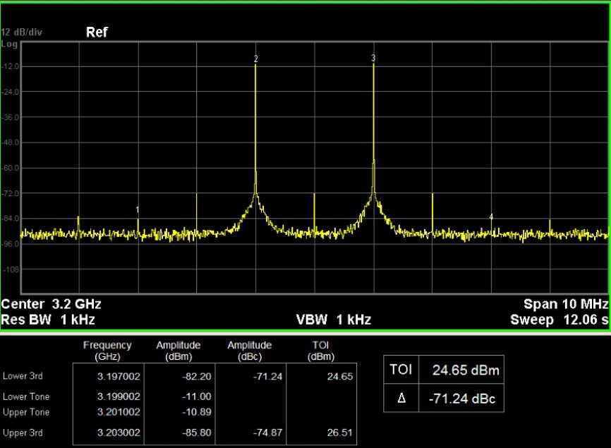Click marker 4 on the upper third-order product
The image size is (611, 448).
tap(491, 216)
